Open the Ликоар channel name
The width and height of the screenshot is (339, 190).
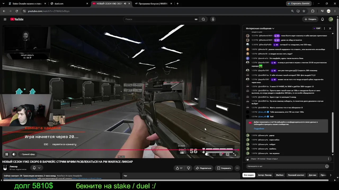coord(14,167)
